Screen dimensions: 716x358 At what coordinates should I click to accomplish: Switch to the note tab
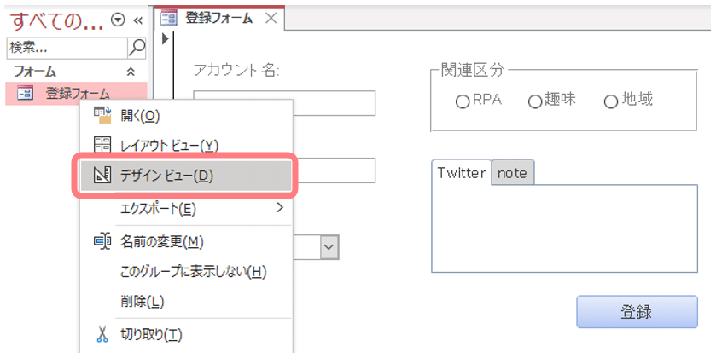point(512,173)
